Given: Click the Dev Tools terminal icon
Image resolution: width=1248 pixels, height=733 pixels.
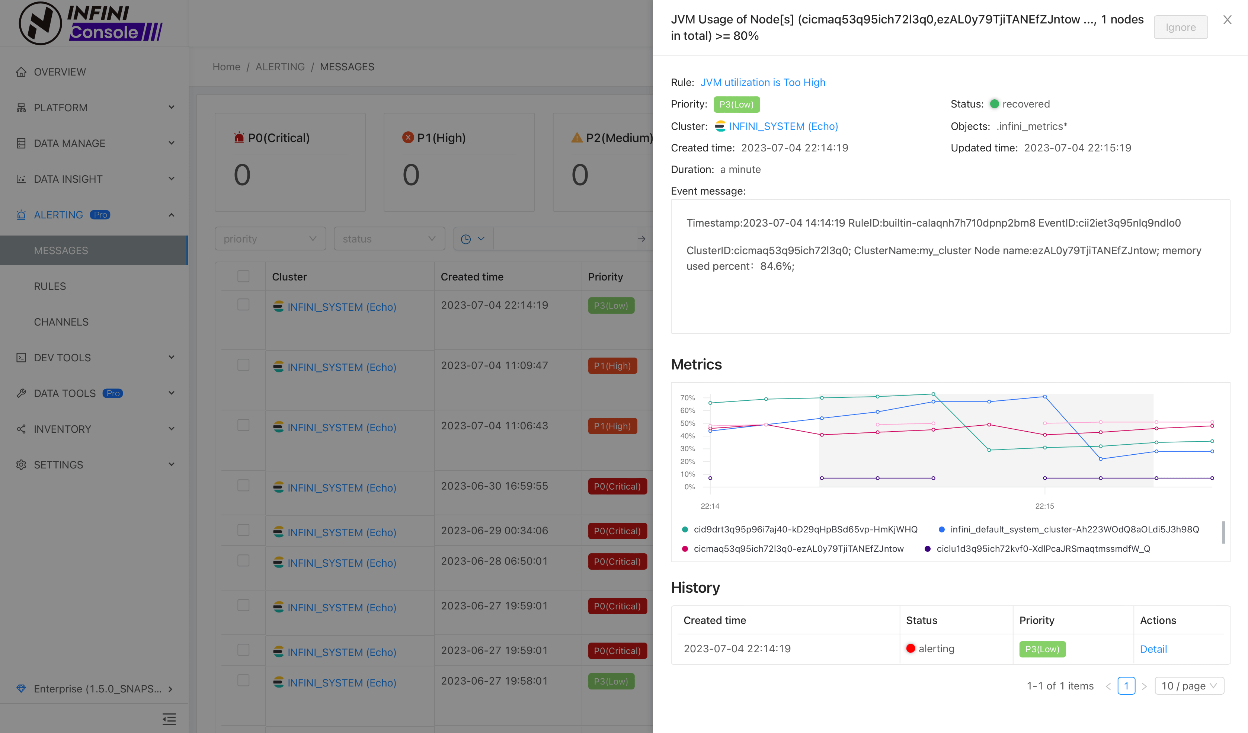Looking at the screenshot, I should [x=21, y=357].
